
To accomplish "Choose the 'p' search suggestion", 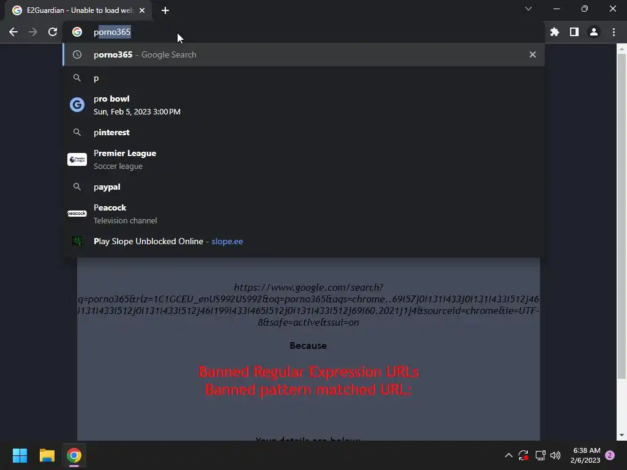I will [x=304, y=78].
